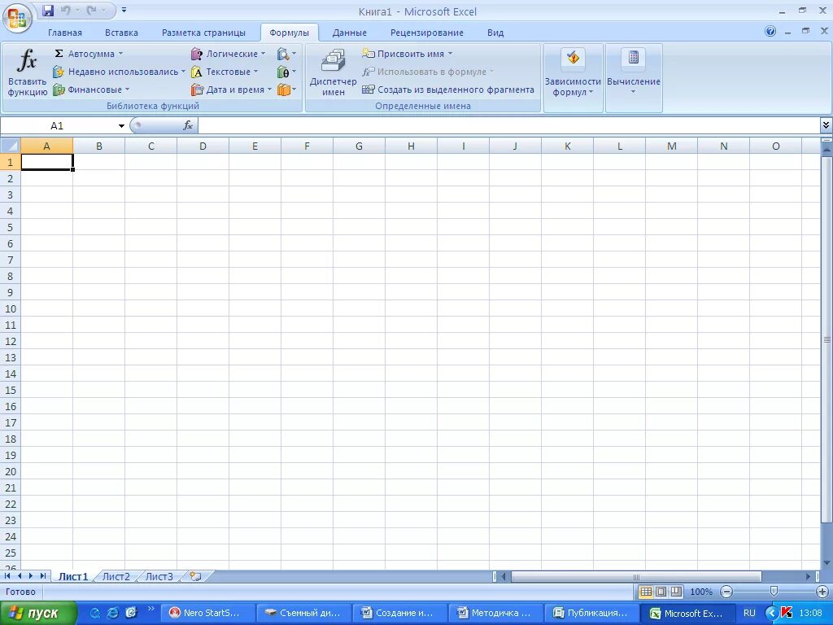Click the AutoSum sigma icon

(59, 54)
